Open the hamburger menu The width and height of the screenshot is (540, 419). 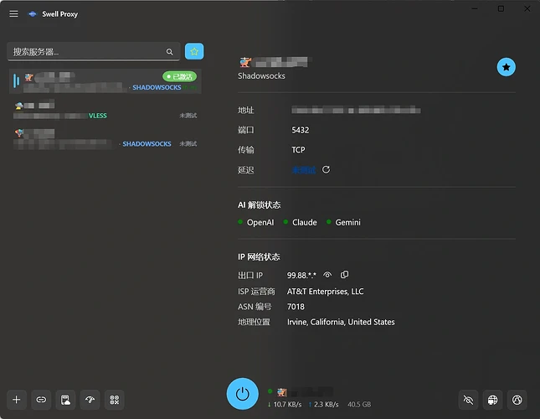click(x=13, y=13)
